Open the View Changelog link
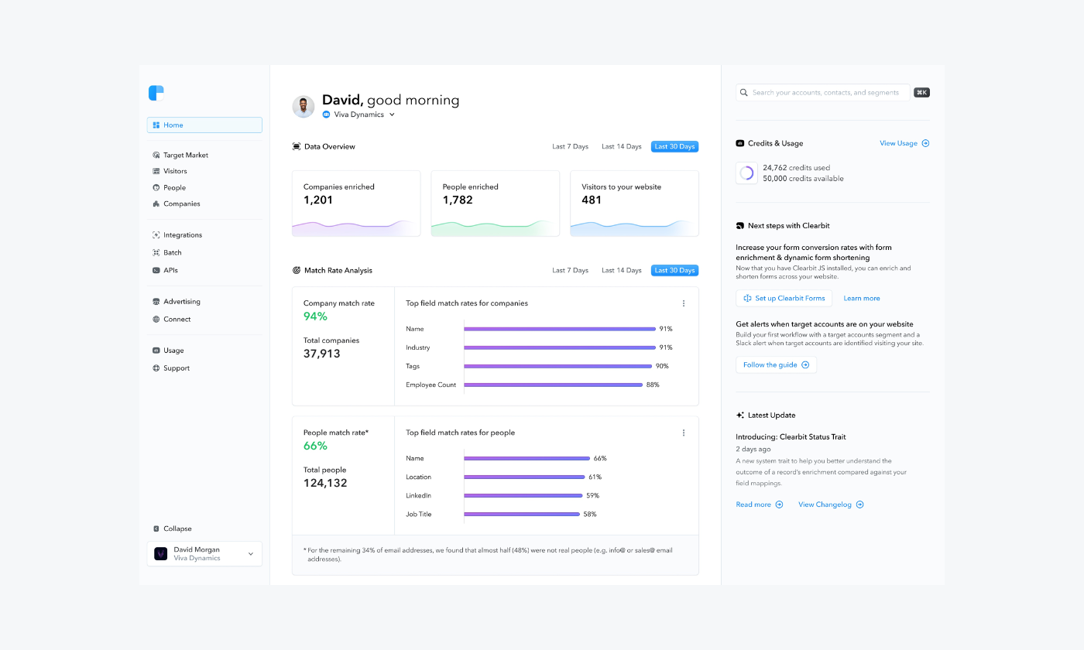This screenshot has height=650, width=1084. pyautogui.click(x=831, y=505)
